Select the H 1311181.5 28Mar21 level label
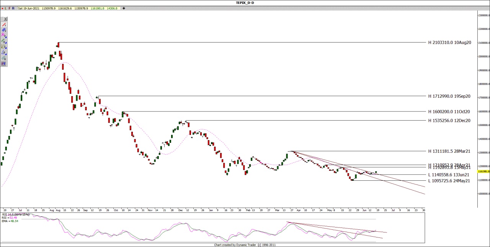 [x=449, y=151]
